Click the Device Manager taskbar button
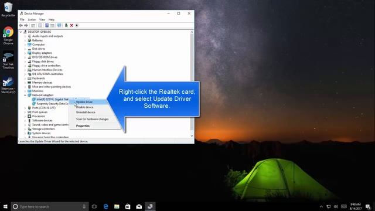 coord(150,206)
